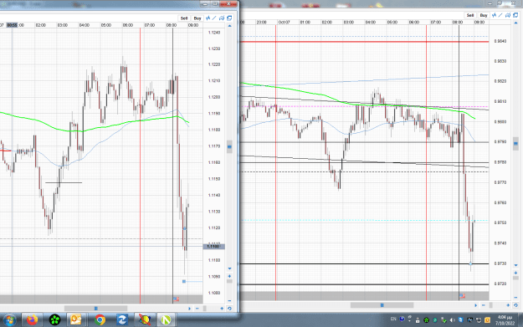Image resolution: width=523 pixels, height=327 pixels.
Task: Open chart type icon in right chart
Action: click(x=508, y=15)
